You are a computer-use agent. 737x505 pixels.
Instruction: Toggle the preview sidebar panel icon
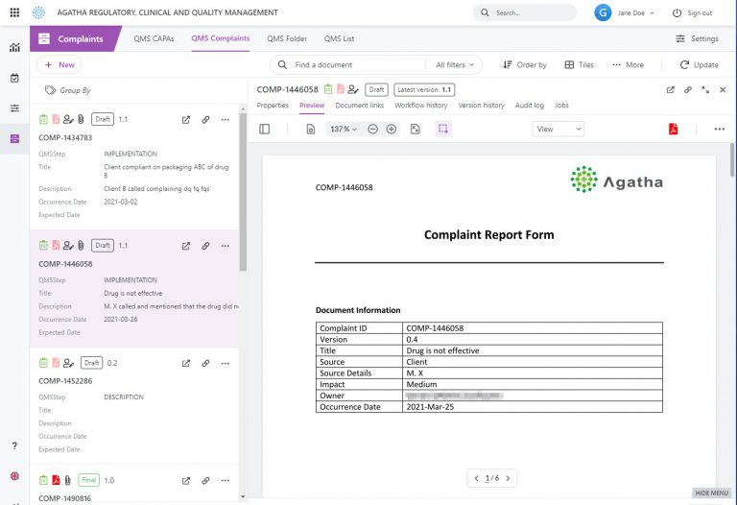265,129
